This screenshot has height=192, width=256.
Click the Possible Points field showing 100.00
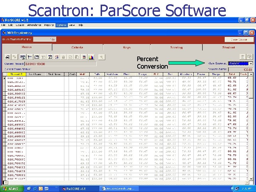(x=240, y=70)
